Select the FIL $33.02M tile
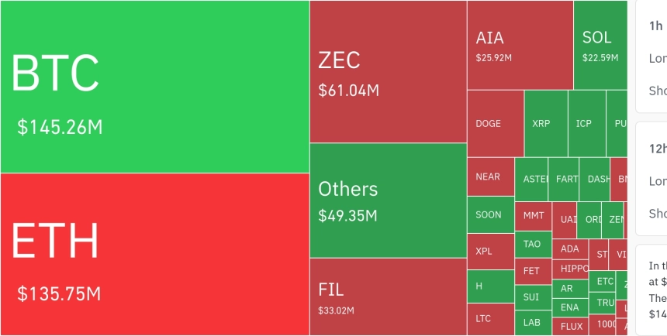The image size is (667, 336). 388,297
